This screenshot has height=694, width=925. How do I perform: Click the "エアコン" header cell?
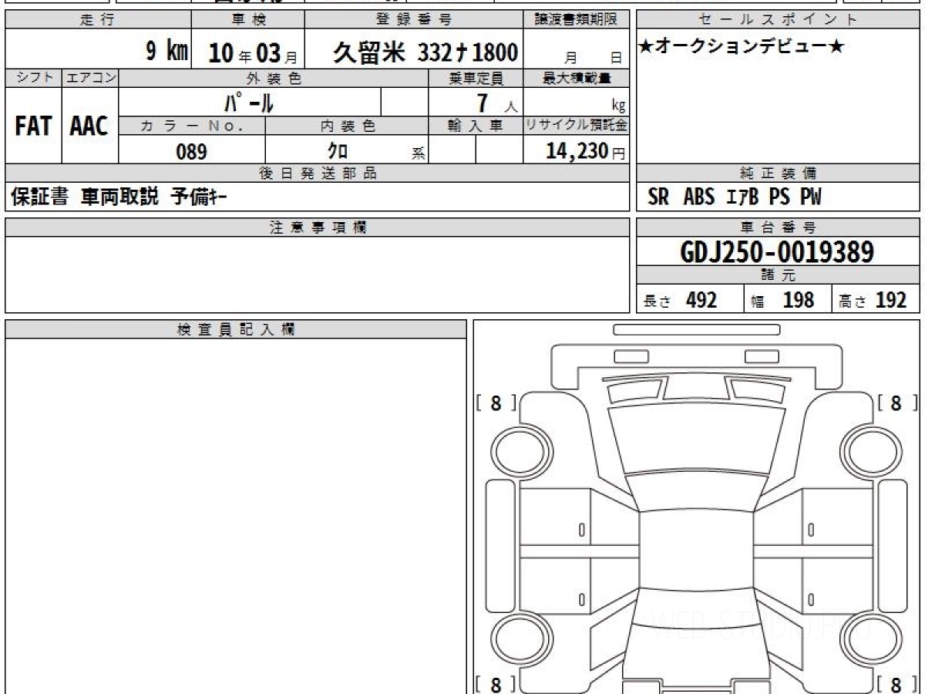click(x=90, y=78)
